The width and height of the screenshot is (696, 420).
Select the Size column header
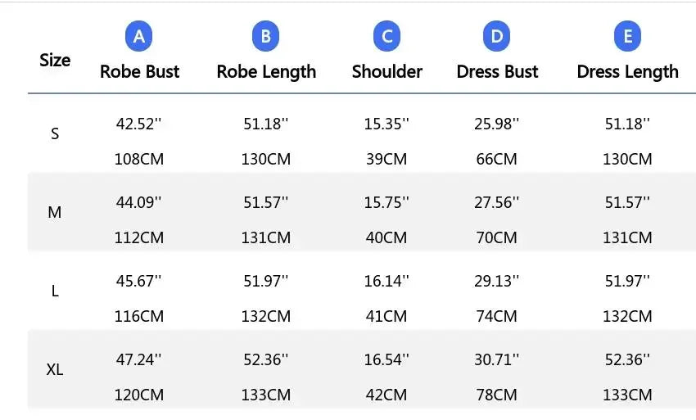(x=55, y=60)
